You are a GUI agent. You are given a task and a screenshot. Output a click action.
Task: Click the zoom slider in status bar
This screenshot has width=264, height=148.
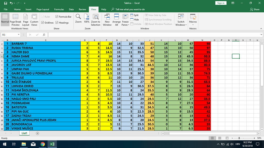239,138
